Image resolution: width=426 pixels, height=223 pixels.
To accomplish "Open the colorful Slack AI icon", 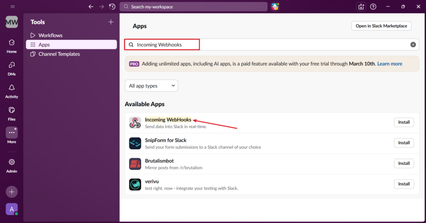I will (275, 7).
